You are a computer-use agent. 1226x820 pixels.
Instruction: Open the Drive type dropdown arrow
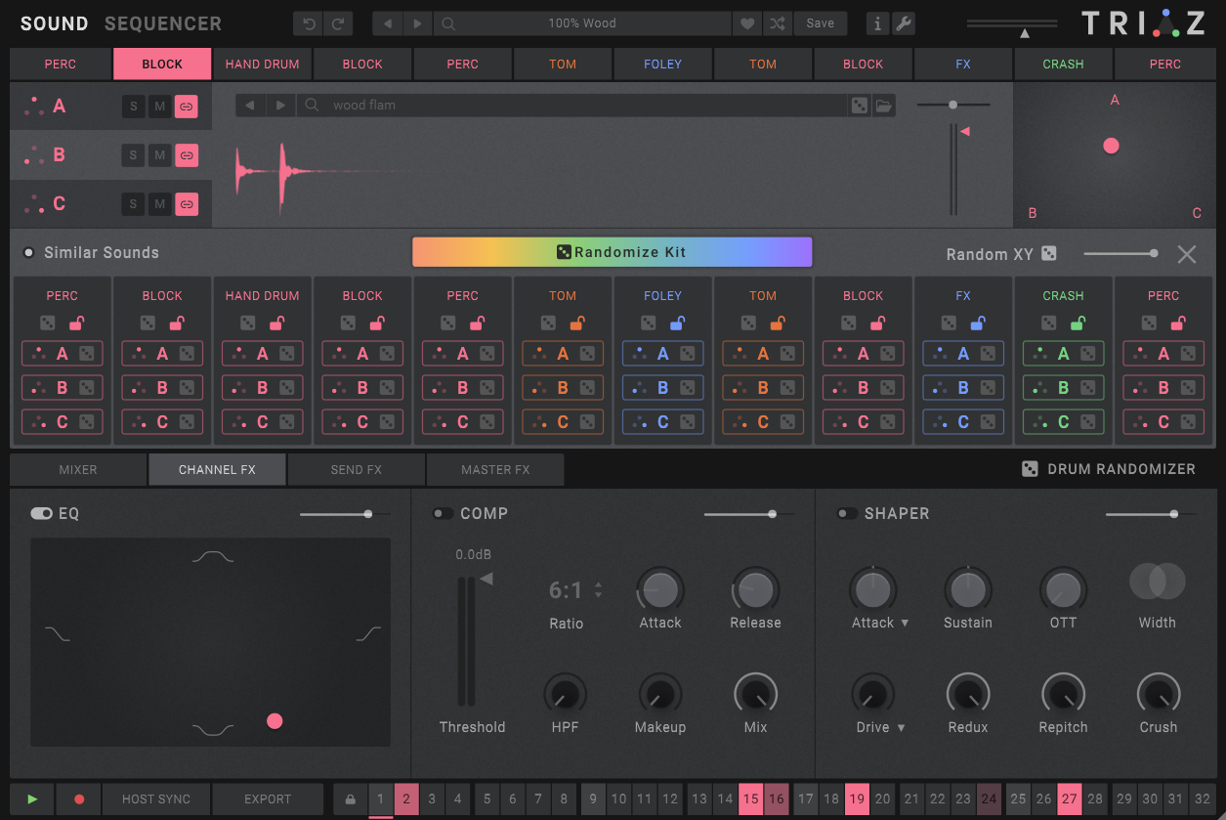point(901,728)
